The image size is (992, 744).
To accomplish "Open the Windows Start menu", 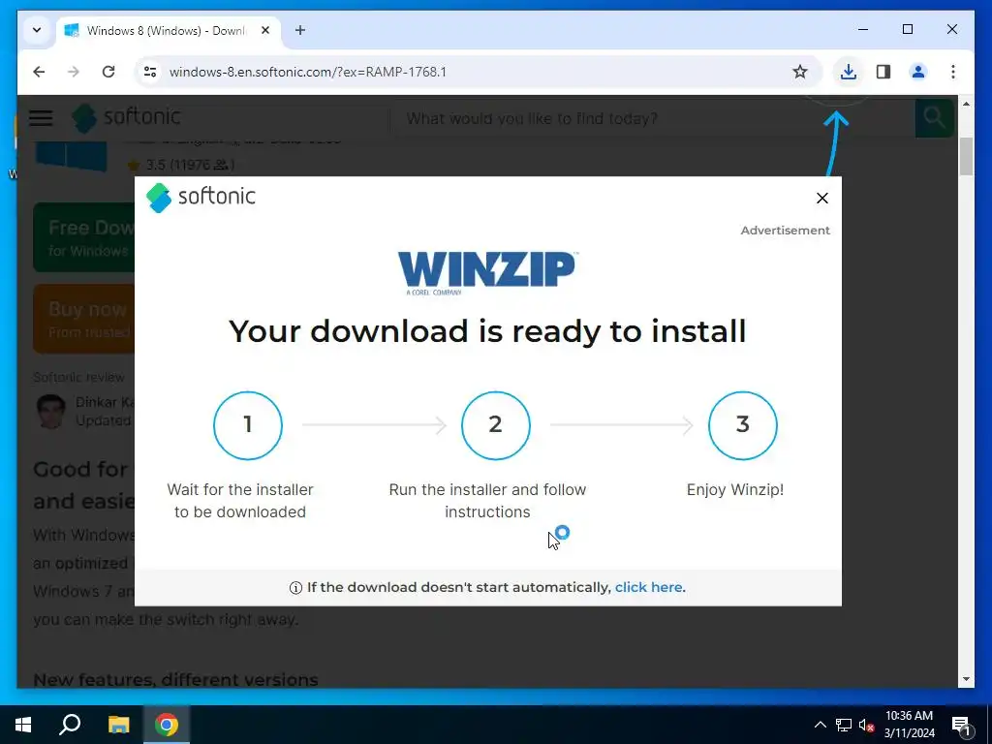I will tap(23, 725).
